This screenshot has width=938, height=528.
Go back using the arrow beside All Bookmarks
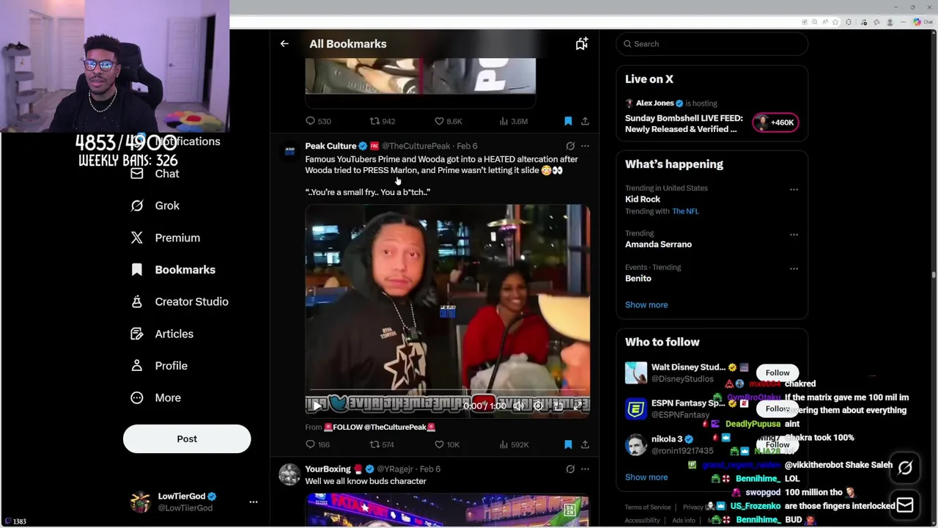(284, 44)
